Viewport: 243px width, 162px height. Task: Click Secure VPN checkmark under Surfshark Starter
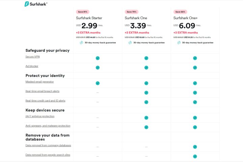(98, 58)
